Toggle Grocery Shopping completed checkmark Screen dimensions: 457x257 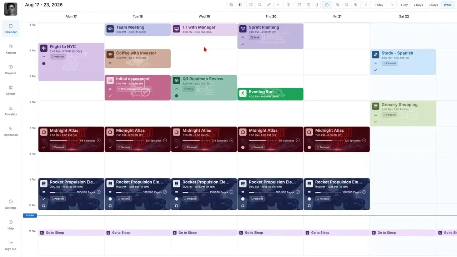(376, 122)
